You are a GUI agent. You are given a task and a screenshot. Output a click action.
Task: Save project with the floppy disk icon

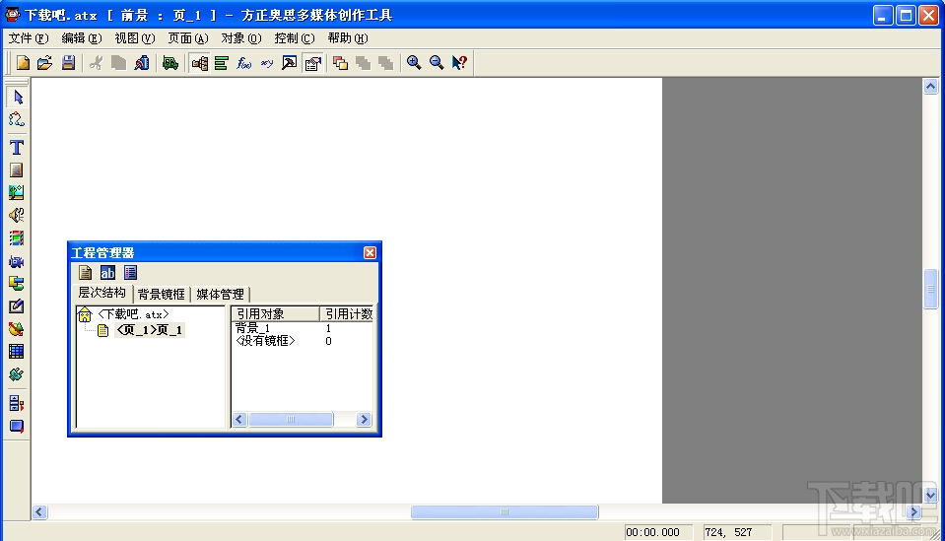tap(68, 63)
